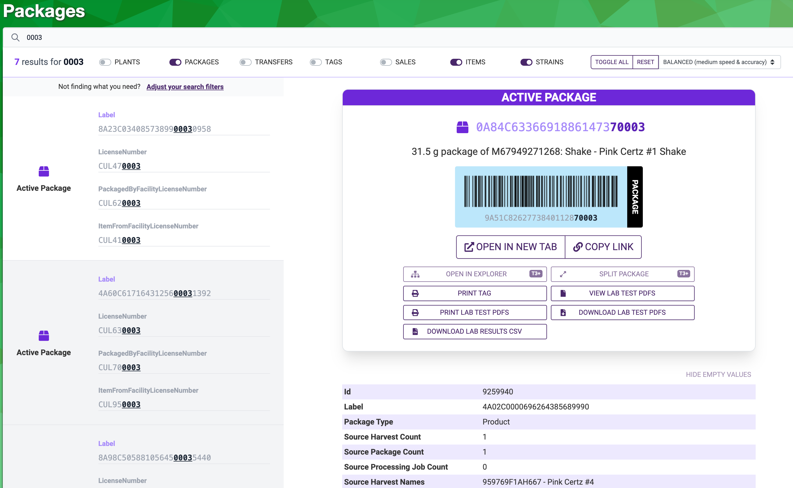Image resolution: width=793 pixels, height=488 pixels.
Task: Toggle the Strains filter off
Action: coord(526,62)
